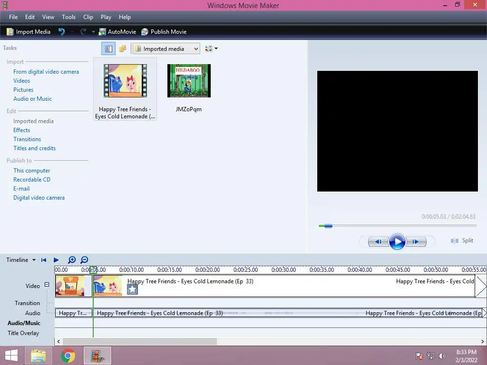Open the Windows Start button
This screenshot has width=487, height=365.
tap(11, 355)
